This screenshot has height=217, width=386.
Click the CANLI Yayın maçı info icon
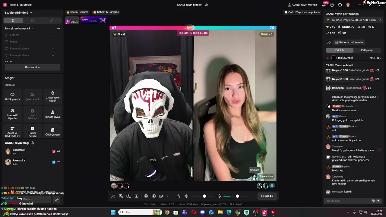coord(32,143)
